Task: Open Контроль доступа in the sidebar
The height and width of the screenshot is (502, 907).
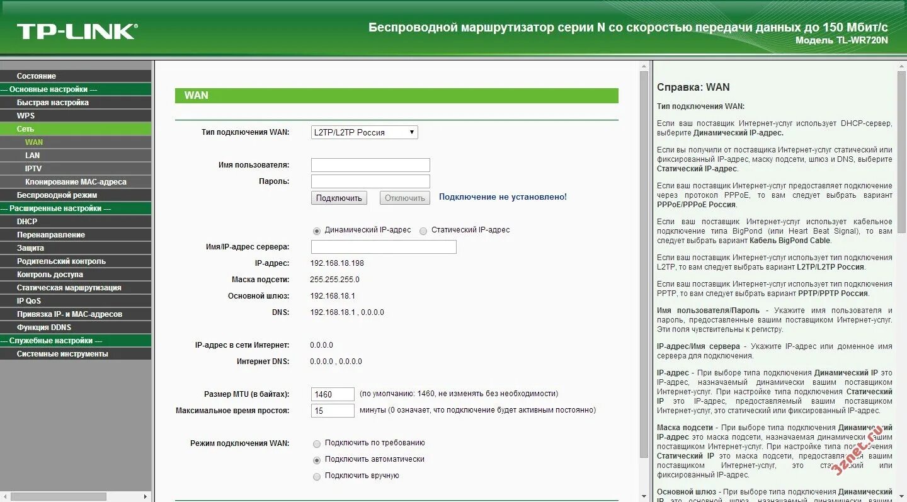Action: (x=76, y=274)
